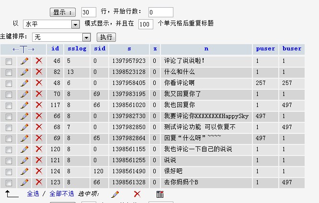The height and width of the screenshot is (203, 319).
Task: Edit row with id 121
Action: [24, 160]
